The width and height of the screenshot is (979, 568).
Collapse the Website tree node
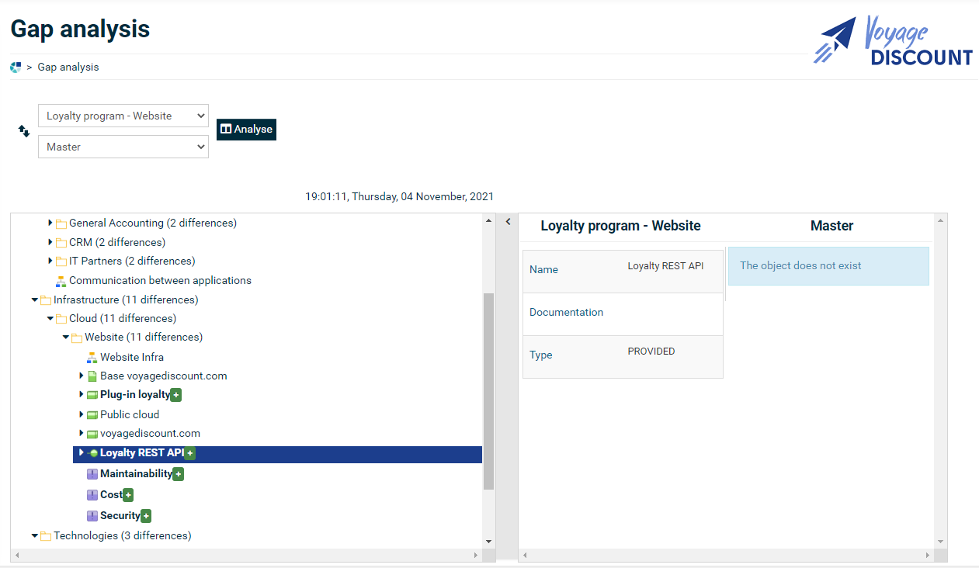[x=65, y=338]
